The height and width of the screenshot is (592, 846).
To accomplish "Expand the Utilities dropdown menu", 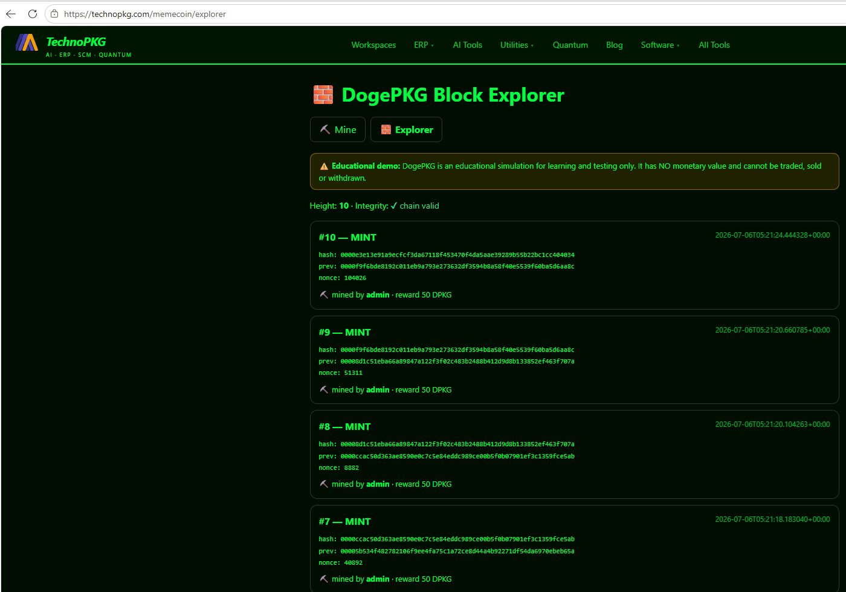I will [517, 45].
